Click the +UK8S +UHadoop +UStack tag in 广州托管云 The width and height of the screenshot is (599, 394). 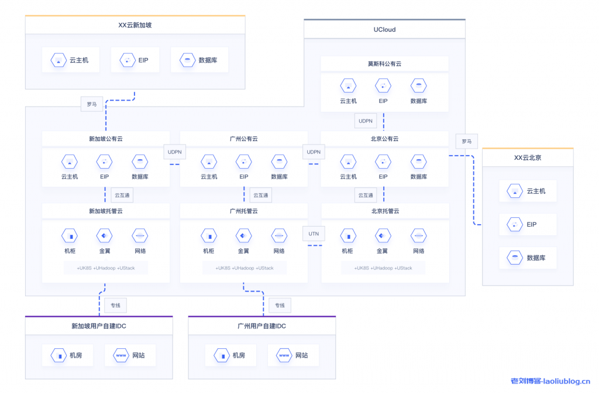pos(245,268)
